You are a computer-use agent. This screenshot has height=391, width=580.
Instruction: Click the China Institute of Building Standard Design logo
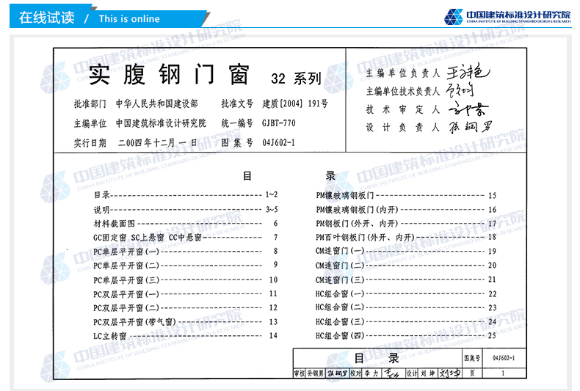[507, 17]
